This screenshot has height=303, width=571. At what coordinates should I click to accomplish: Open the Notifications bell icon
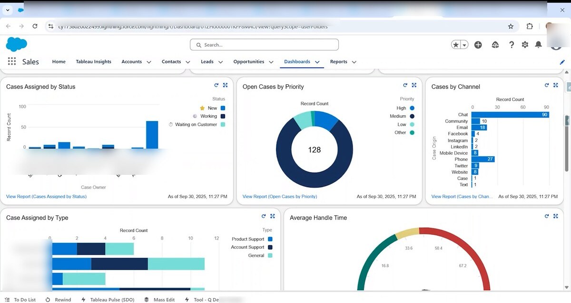[538, 45]
